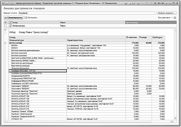Click the M- memory subtract button
The width and height of the screenshot is (181, 127).
coord(163,3)
